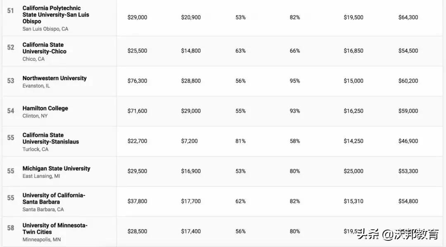Click the $76,300 value for Northwestern

pyautogui.click(x=137, y=81)
